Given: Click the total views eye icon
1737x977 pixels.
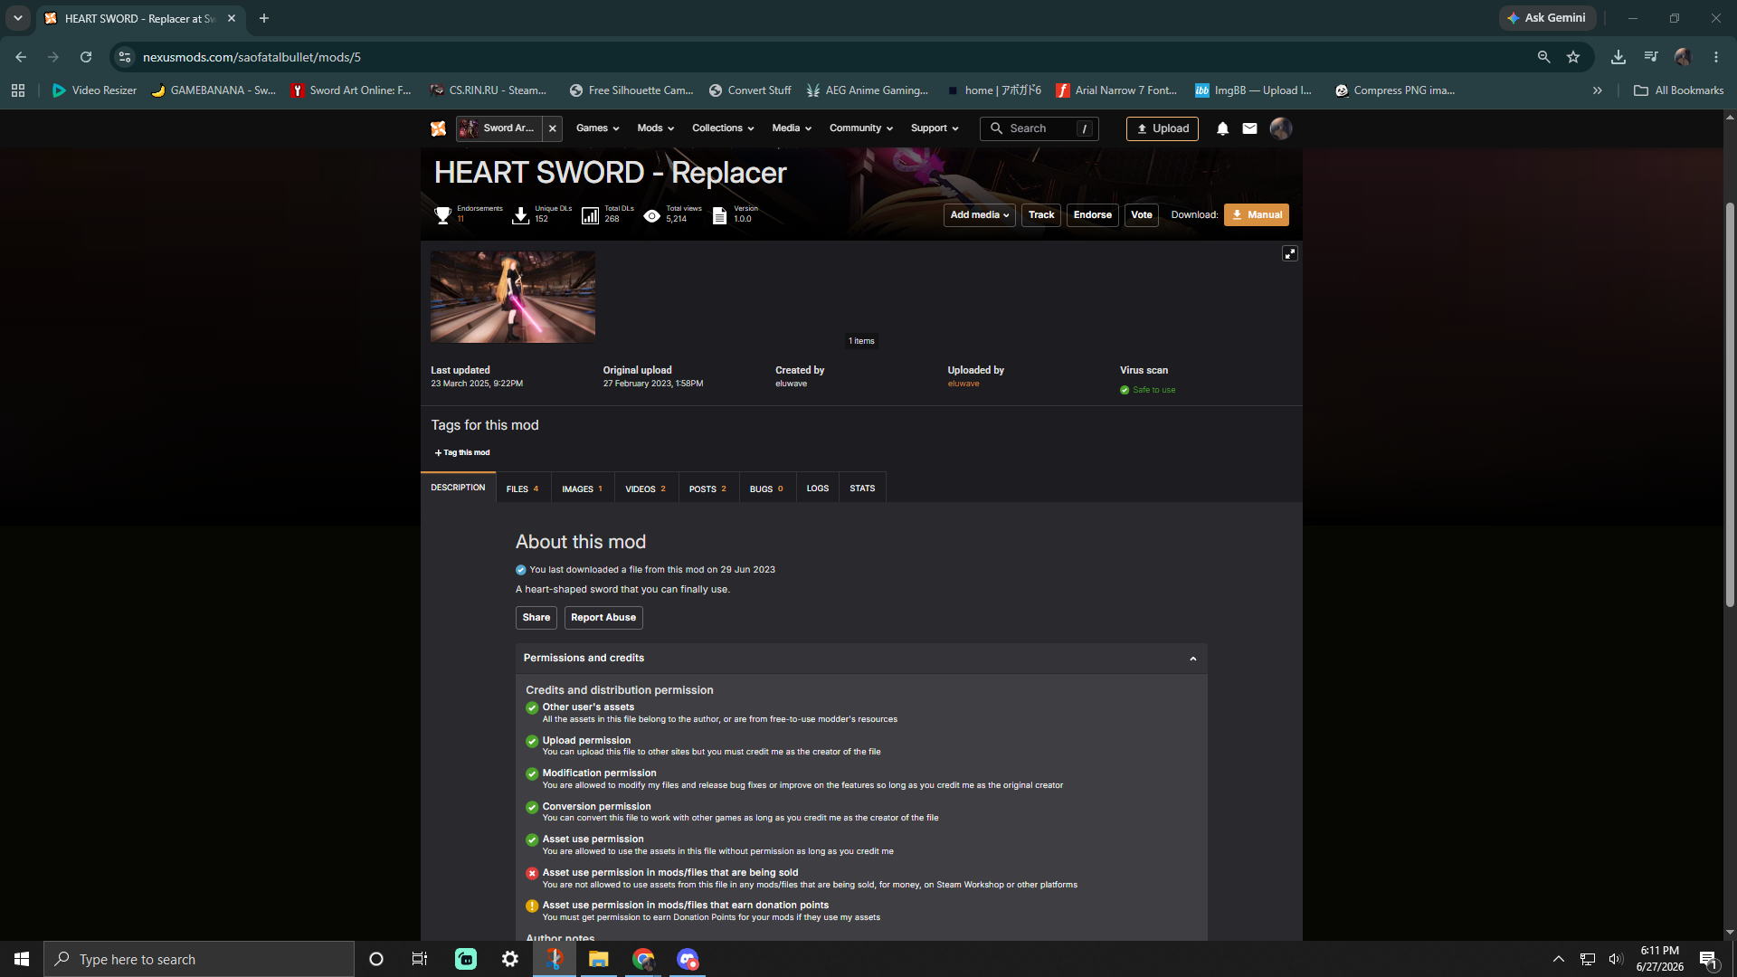Looking at the screenshot, I should [x=651, y=215].
